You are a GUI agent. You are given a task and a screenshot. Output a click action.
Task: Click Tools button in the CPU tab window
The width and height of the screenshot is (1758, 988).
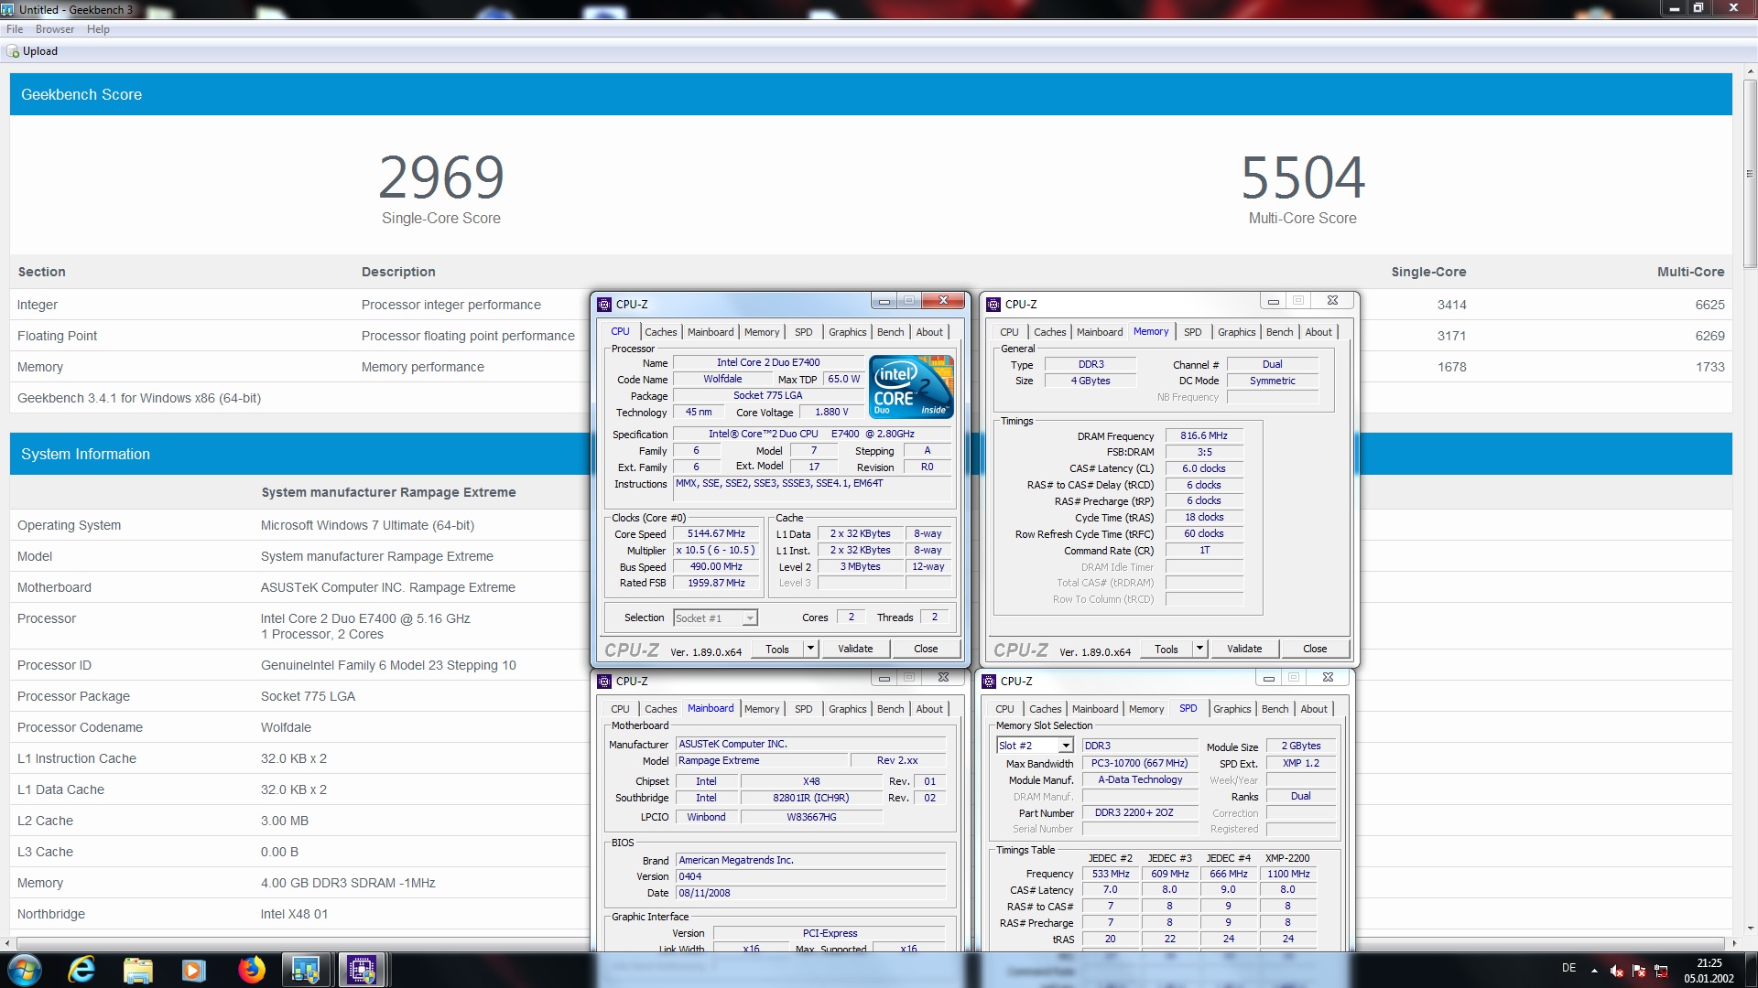[x=777, y=650]
